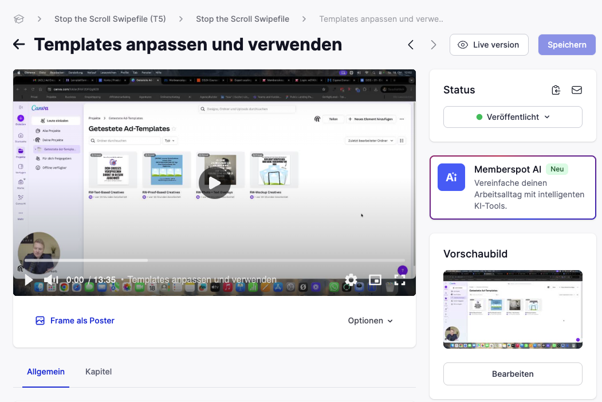The height and width of the screenshot is (402, 602).
Task: Open the Stop the Scroll Swipefile (T5) breadcrumb
Action: (110, 19)
